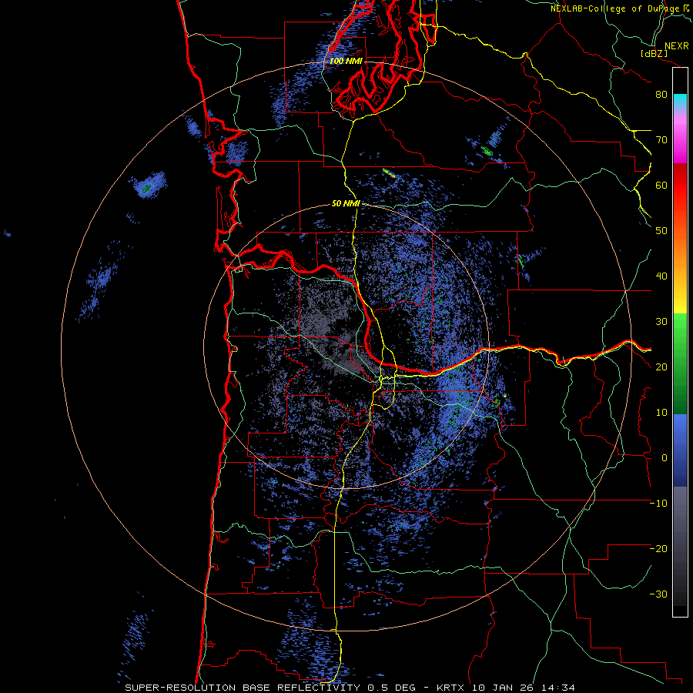
Task: Click the 10 value on the dBZ scale
Action: [661, 413]
